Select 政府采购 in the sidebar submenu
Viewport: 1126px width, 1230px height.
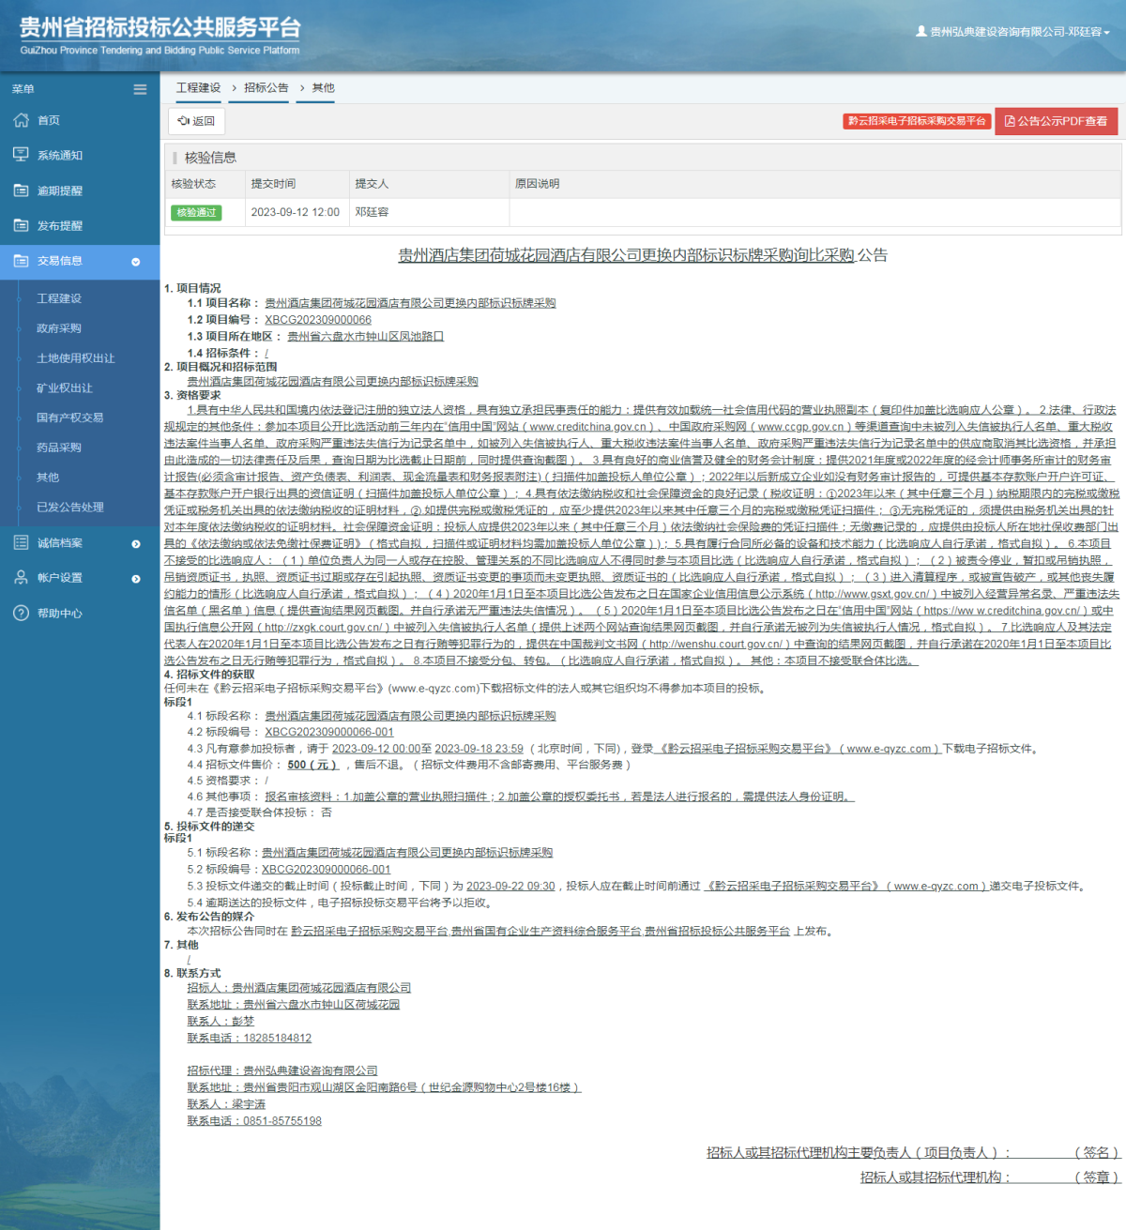click(59, 328)
